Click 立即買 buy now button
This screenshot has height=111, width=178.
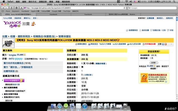tap(154, 63)
